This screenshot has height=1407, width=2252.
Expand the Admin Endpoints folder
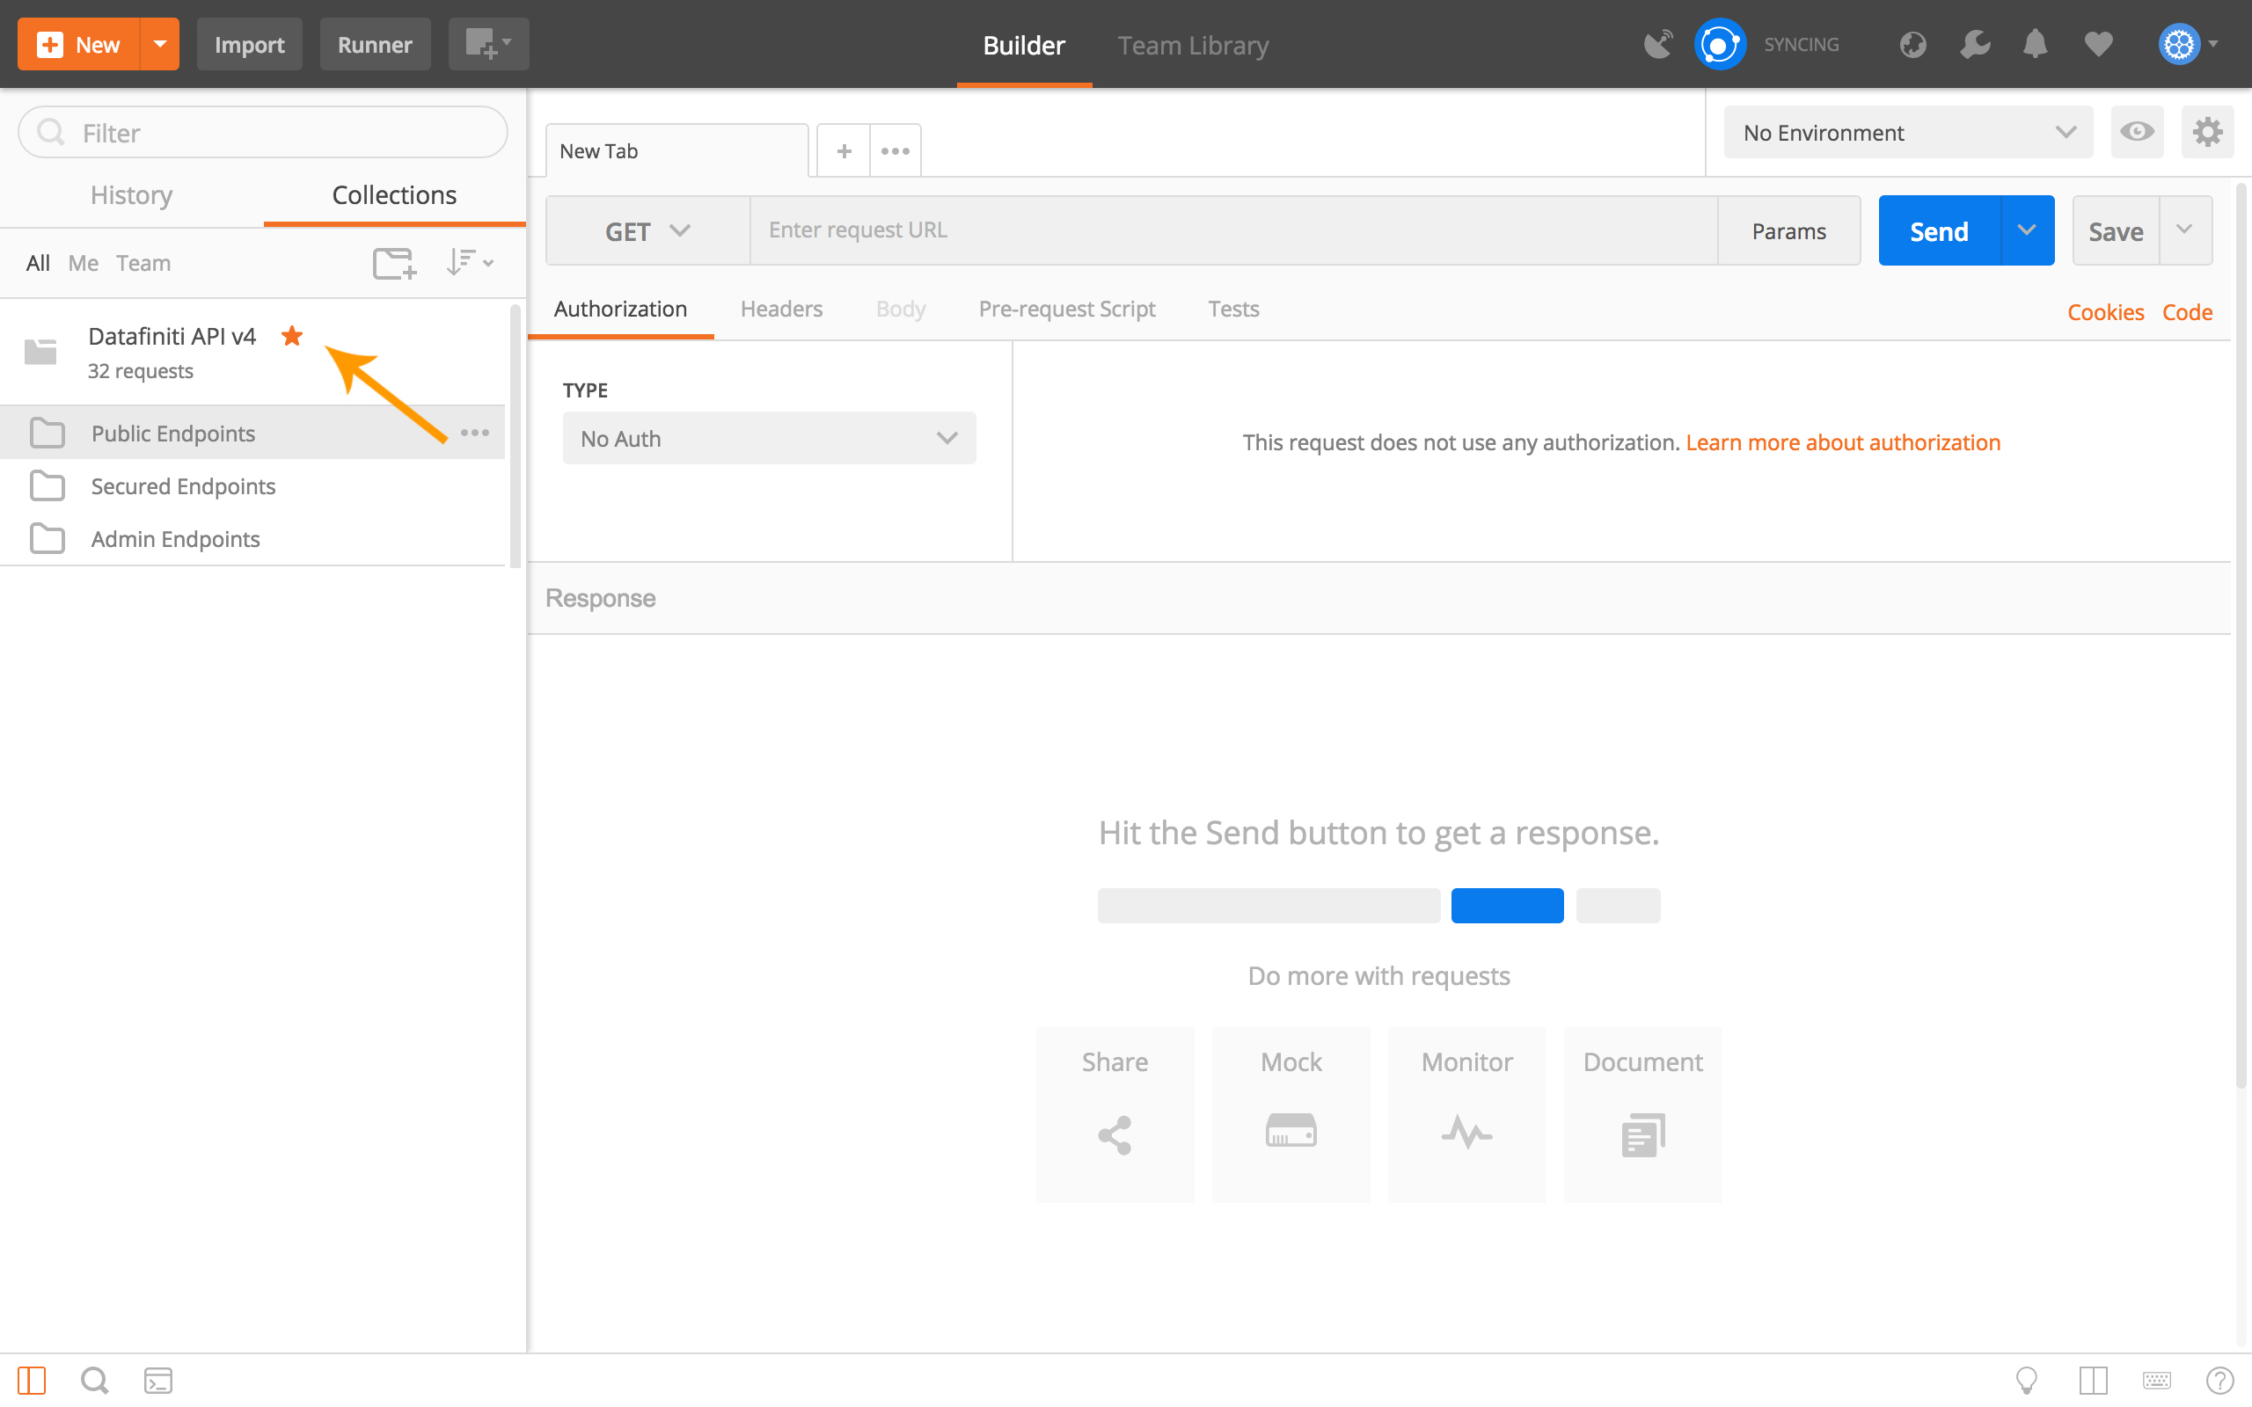(252, 539)
